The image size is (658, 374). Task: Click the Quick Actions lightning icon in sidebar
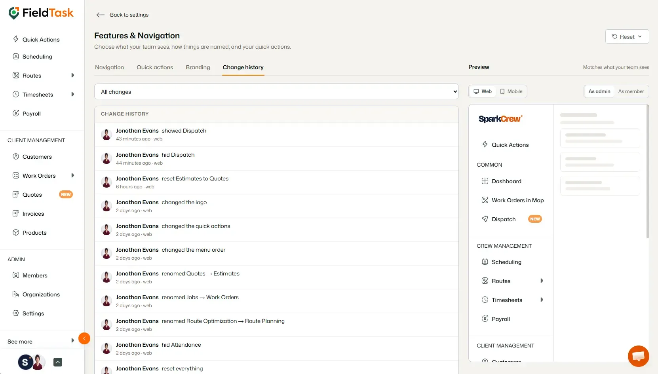click(16, 39)
